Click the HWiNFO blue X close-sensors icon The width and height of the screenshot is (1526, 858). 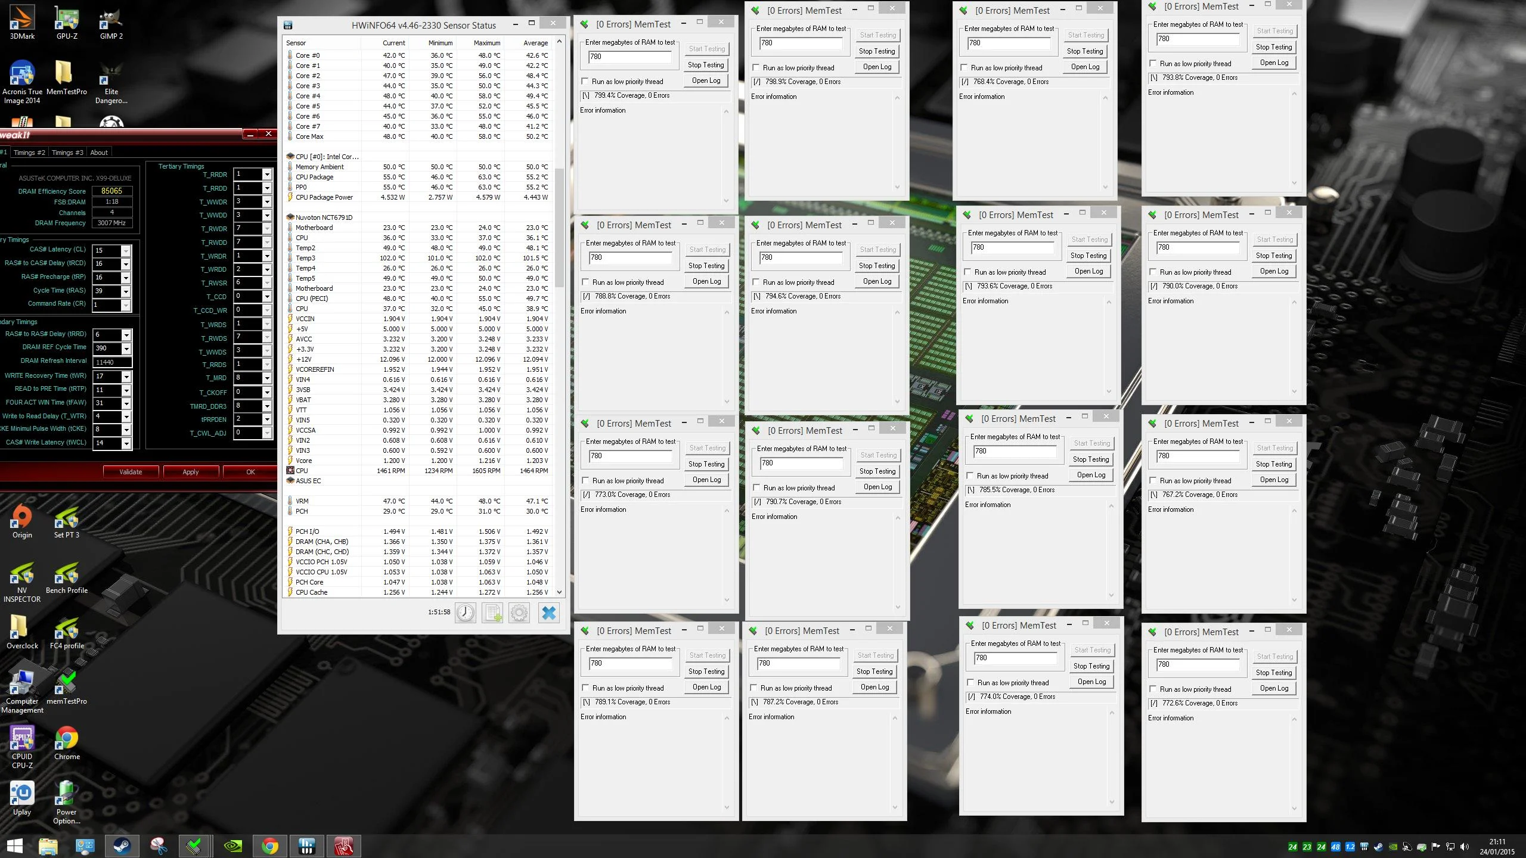(549, 613)
